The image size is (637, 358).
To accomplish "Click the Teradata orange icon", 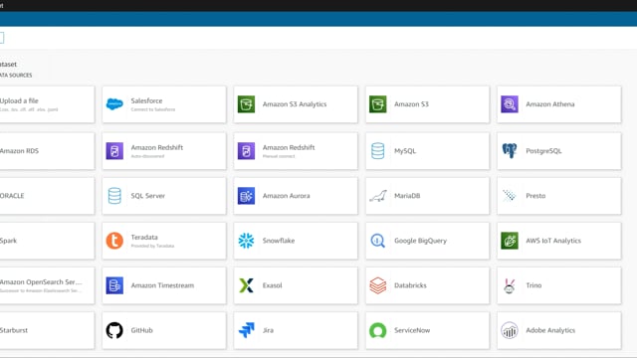I will tap(114, 241).
